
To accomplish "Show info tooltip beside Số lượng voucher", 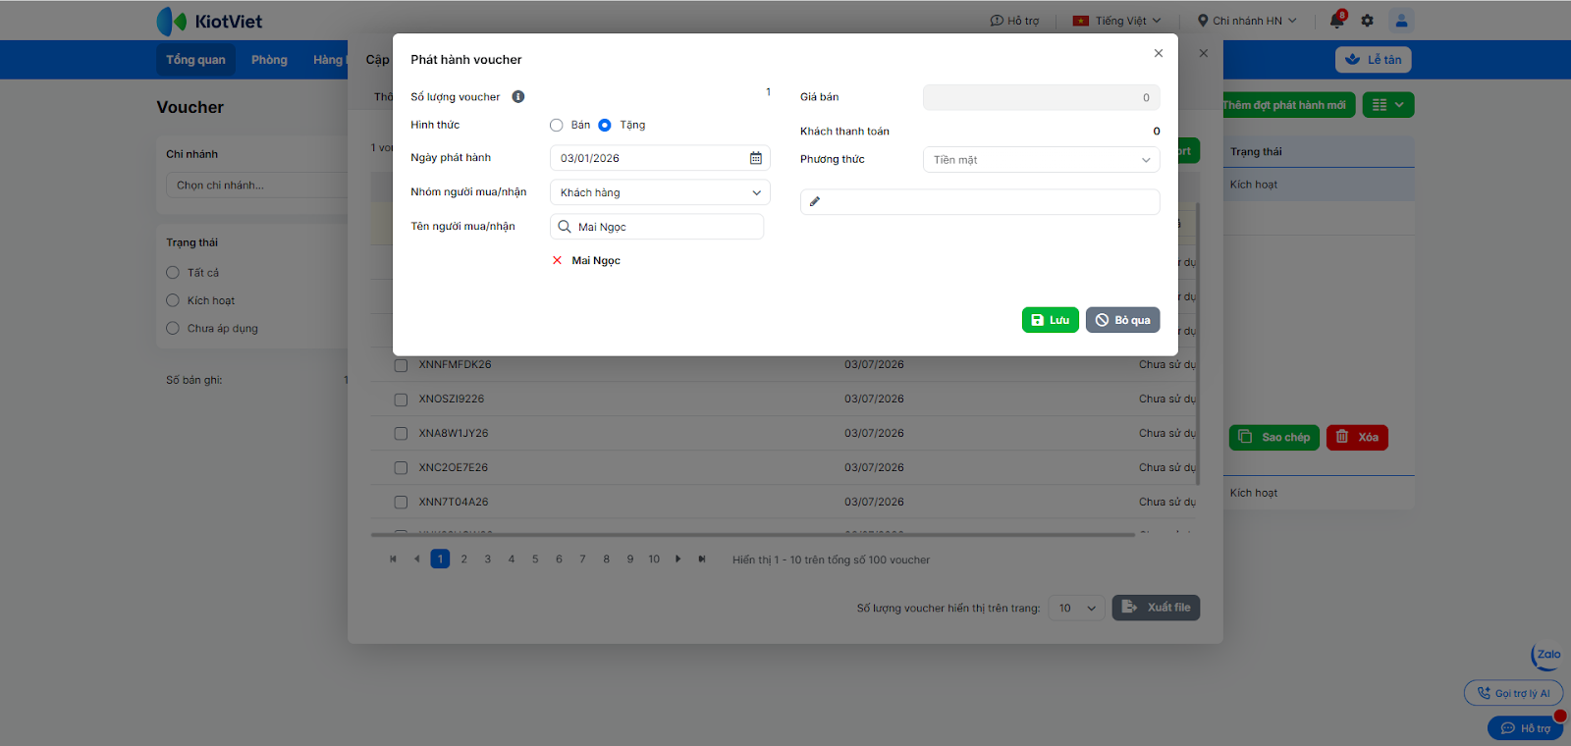I will click(x=518, y=96).
